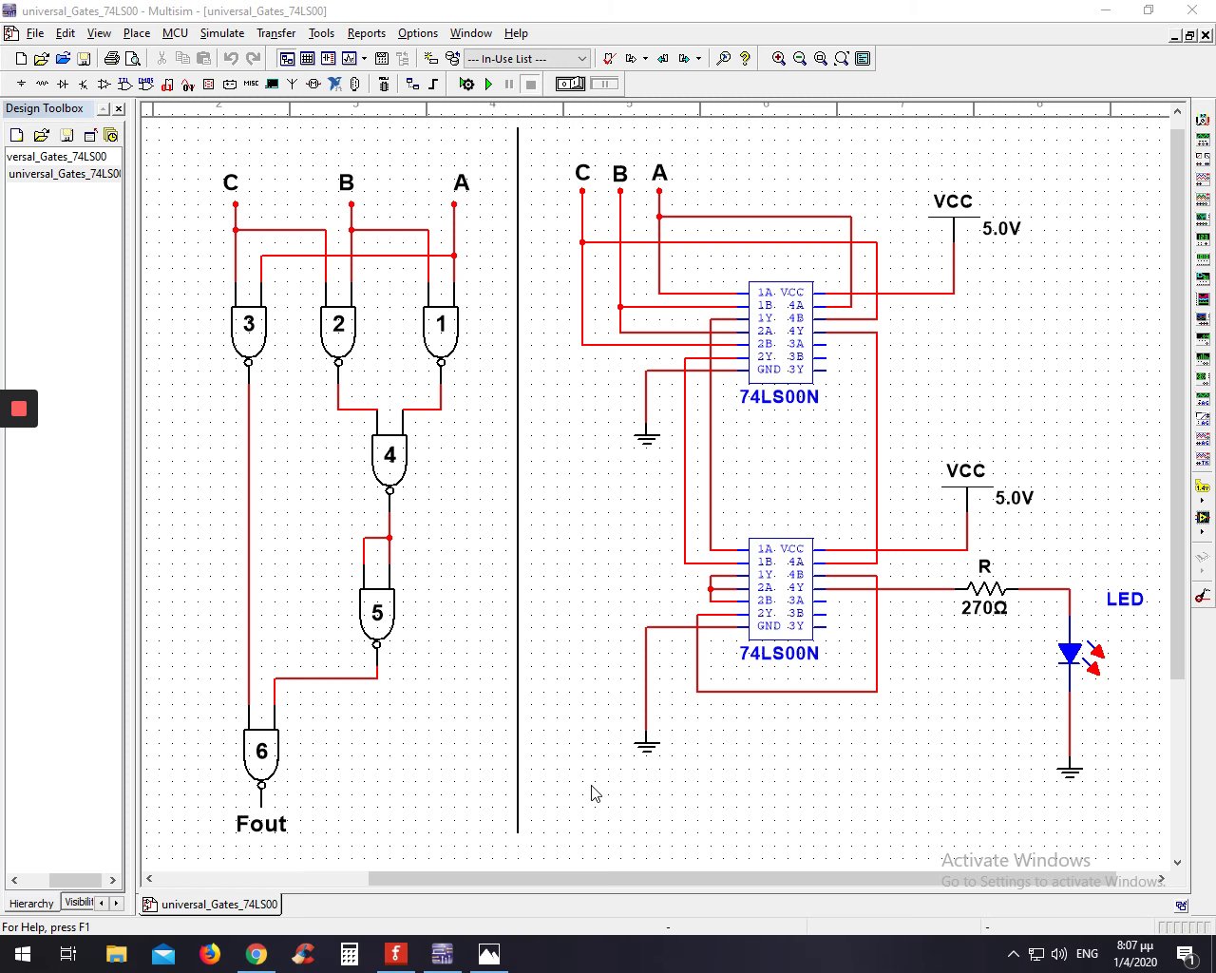This screenshot has width=1216, height=973.
Task: Close the Design Toolbox panel
Action: [119, 108]
